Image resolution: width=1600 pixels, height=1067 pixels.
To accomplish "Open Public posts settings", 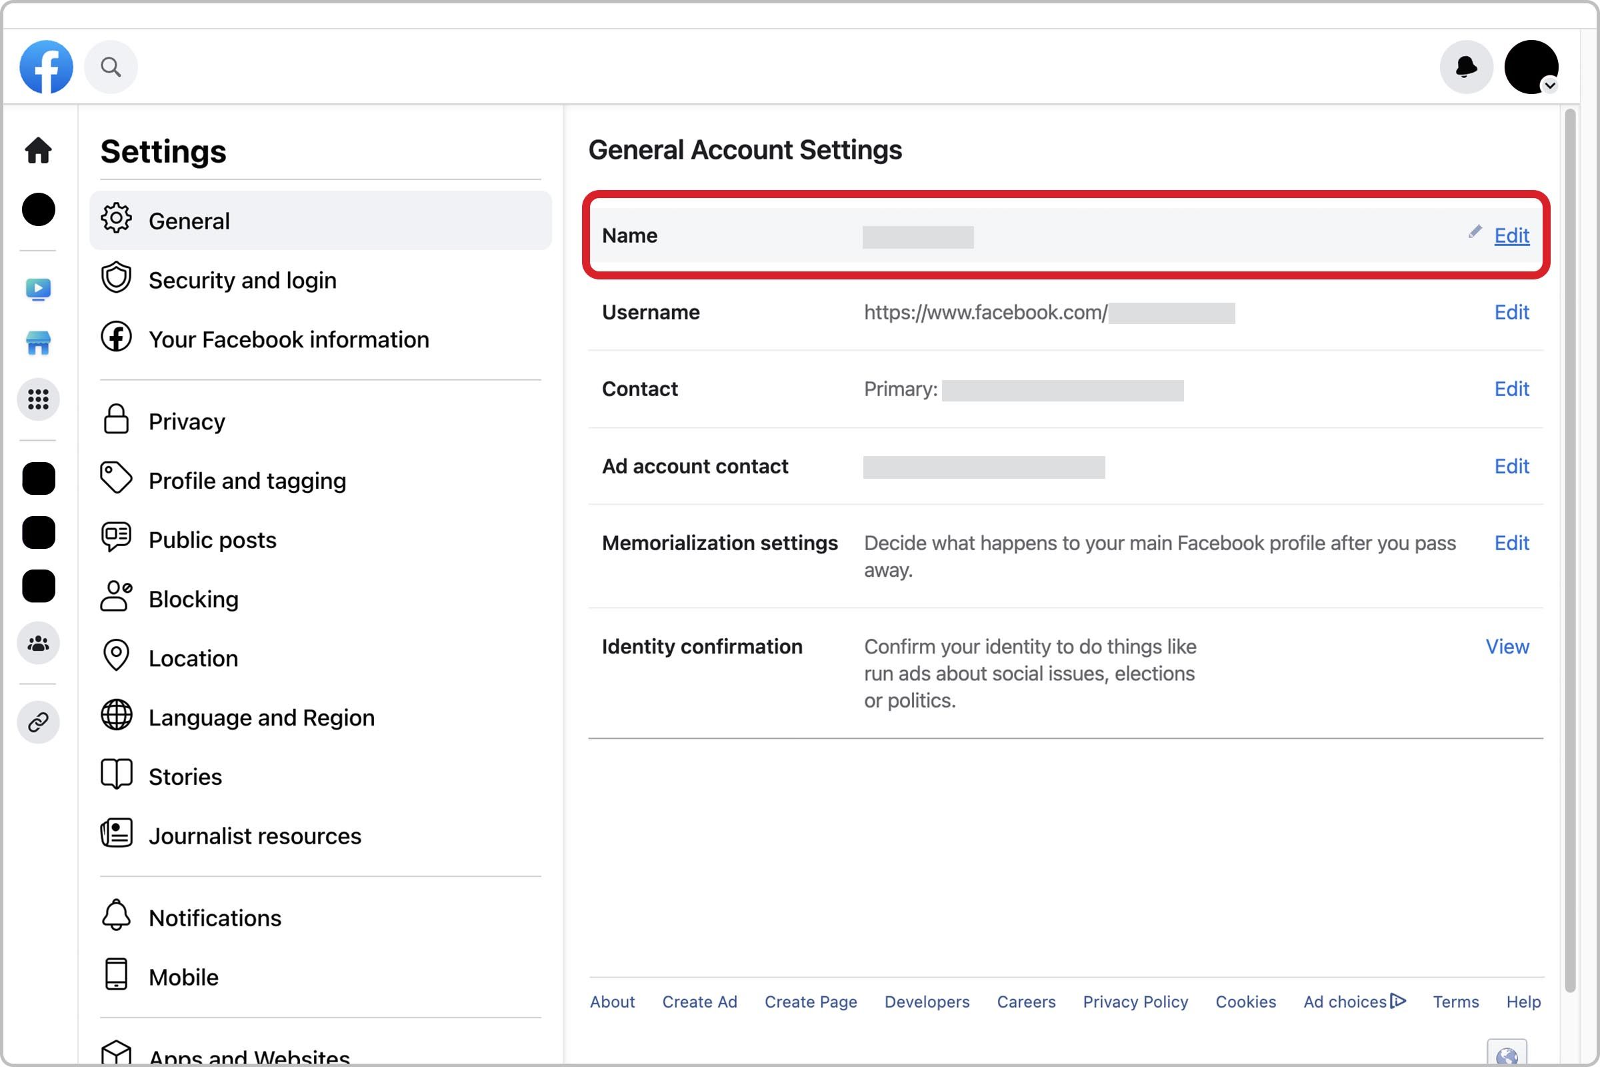I will coord(321,540).
